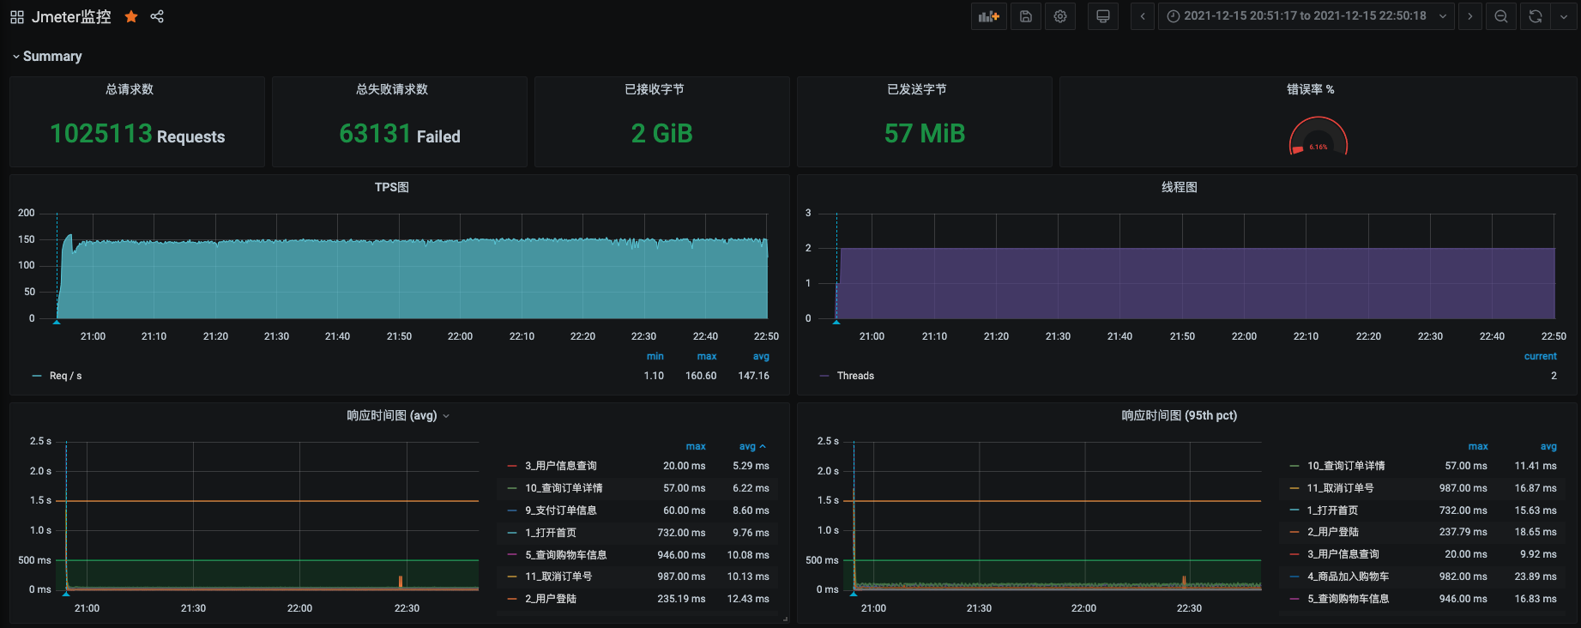Toggle 2_用户登陆 series in avg panel

(551, 599)
